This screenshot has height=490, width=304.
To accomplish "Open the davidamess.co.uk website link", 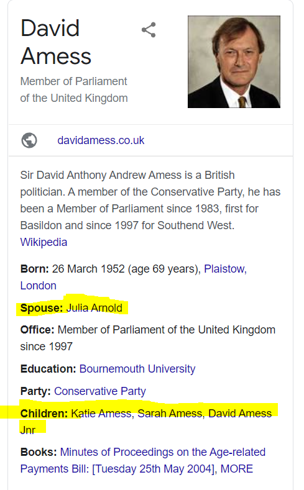I will [101, 140].
